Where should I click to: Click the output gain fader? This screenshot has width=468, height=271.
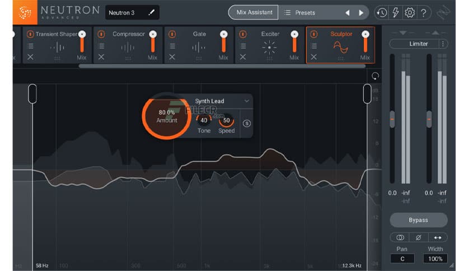tap(429, 119)
